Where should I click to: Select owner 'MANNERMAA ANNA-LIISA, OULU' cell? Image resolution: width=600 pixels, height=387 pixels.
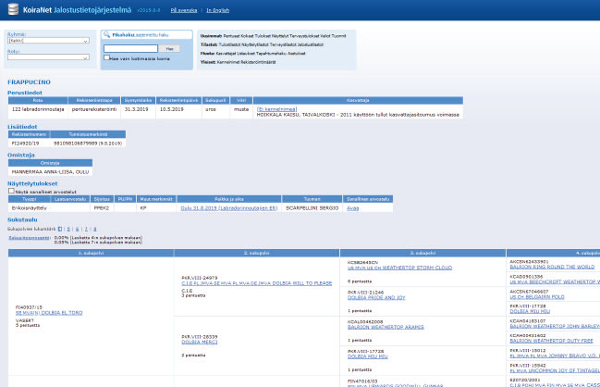point(50,172)
